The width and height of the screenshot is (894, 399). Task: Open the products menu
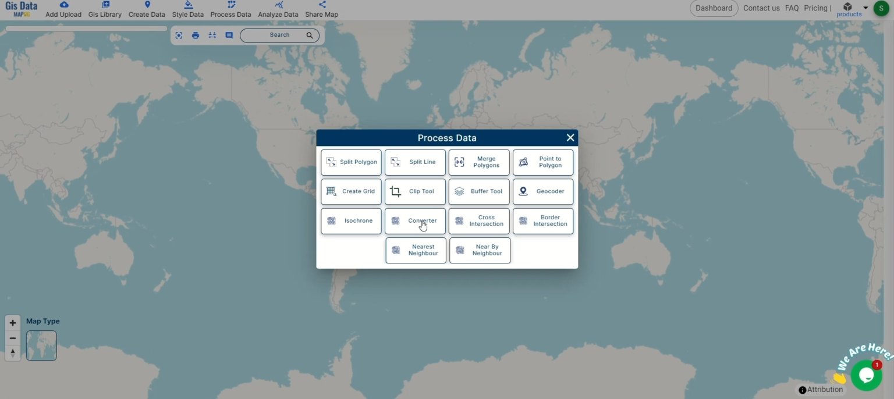[849, 9]
